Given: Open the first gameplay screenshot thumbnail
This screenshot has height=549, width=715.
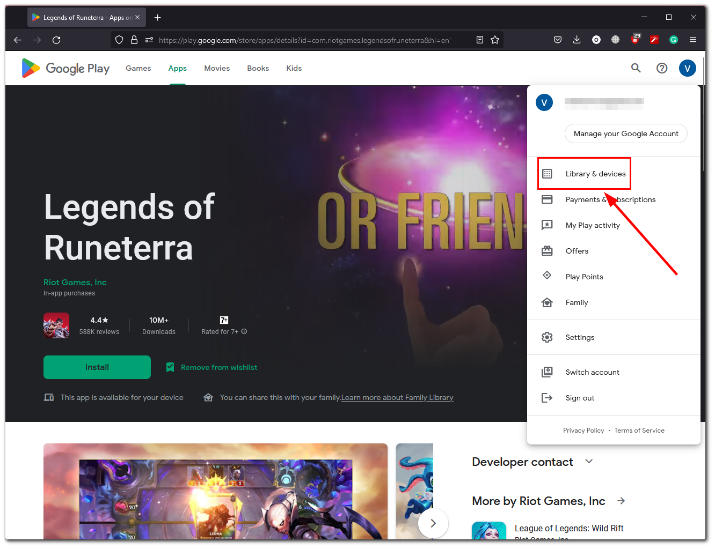Looking at the screenshot, I should coord(215,491).
